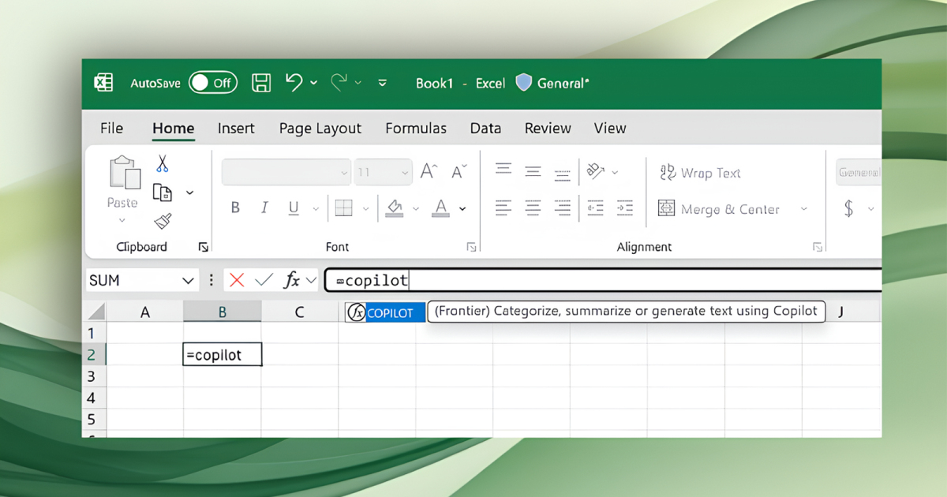Click inside the formula bar text

pyautogui.click(x=600, y=280)
